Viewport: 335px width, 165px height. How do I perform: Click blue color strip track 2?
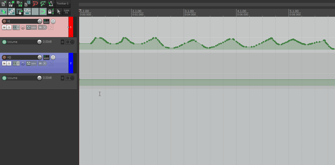tap(71, 63)
